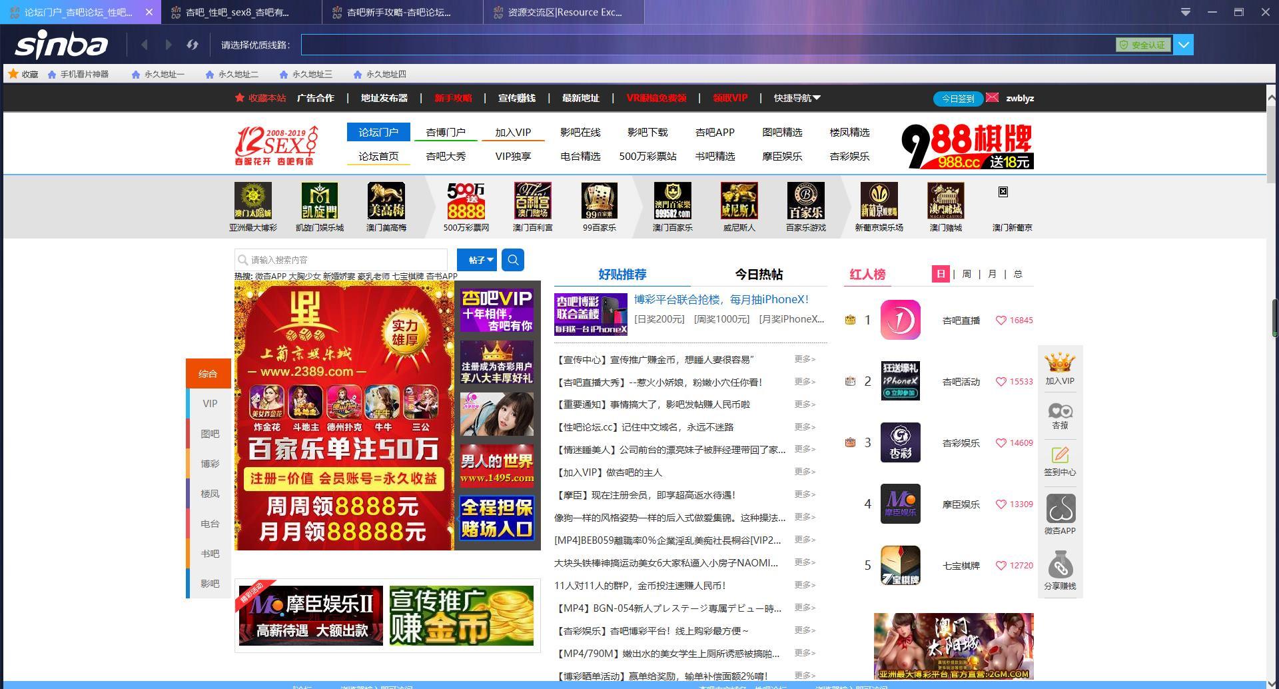Select the 论坛门户 navigation tab
Viewport: 1279px width, 689px height.
(x=378, y=132)
